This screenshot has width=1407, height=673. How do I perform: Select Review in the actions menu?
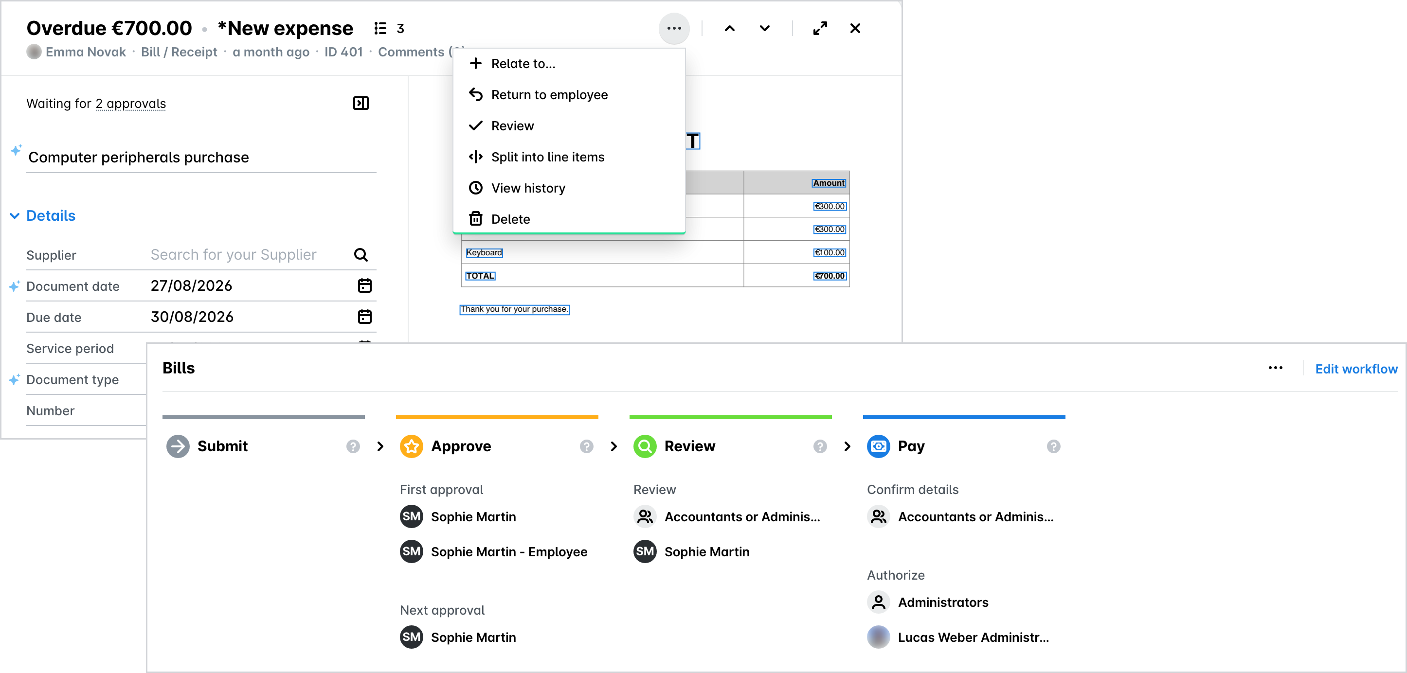point(569,126)
